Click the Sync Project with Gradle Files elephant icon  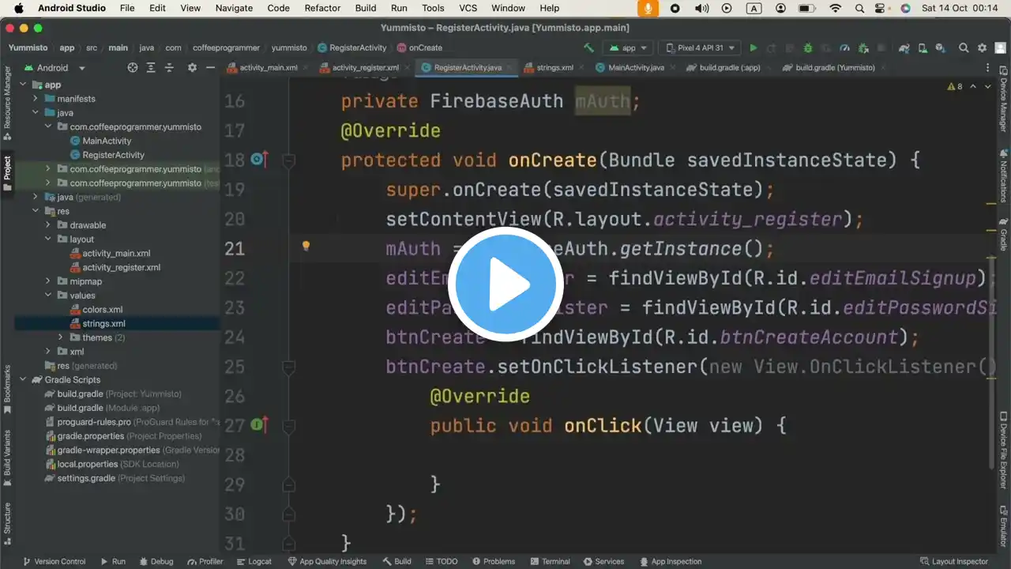[906, 47]
